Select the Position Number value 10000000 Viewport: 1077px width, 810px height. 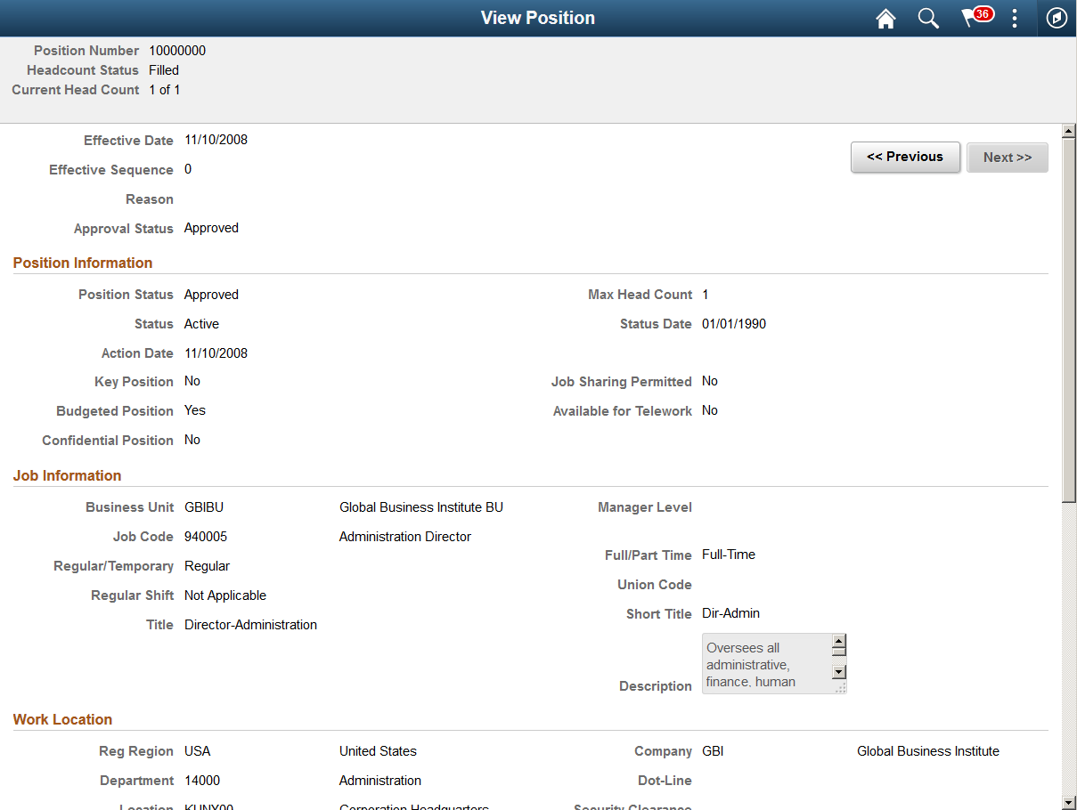177,51
